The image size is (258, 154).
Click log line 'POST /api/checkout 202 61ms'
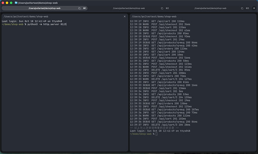pos(160,30)
